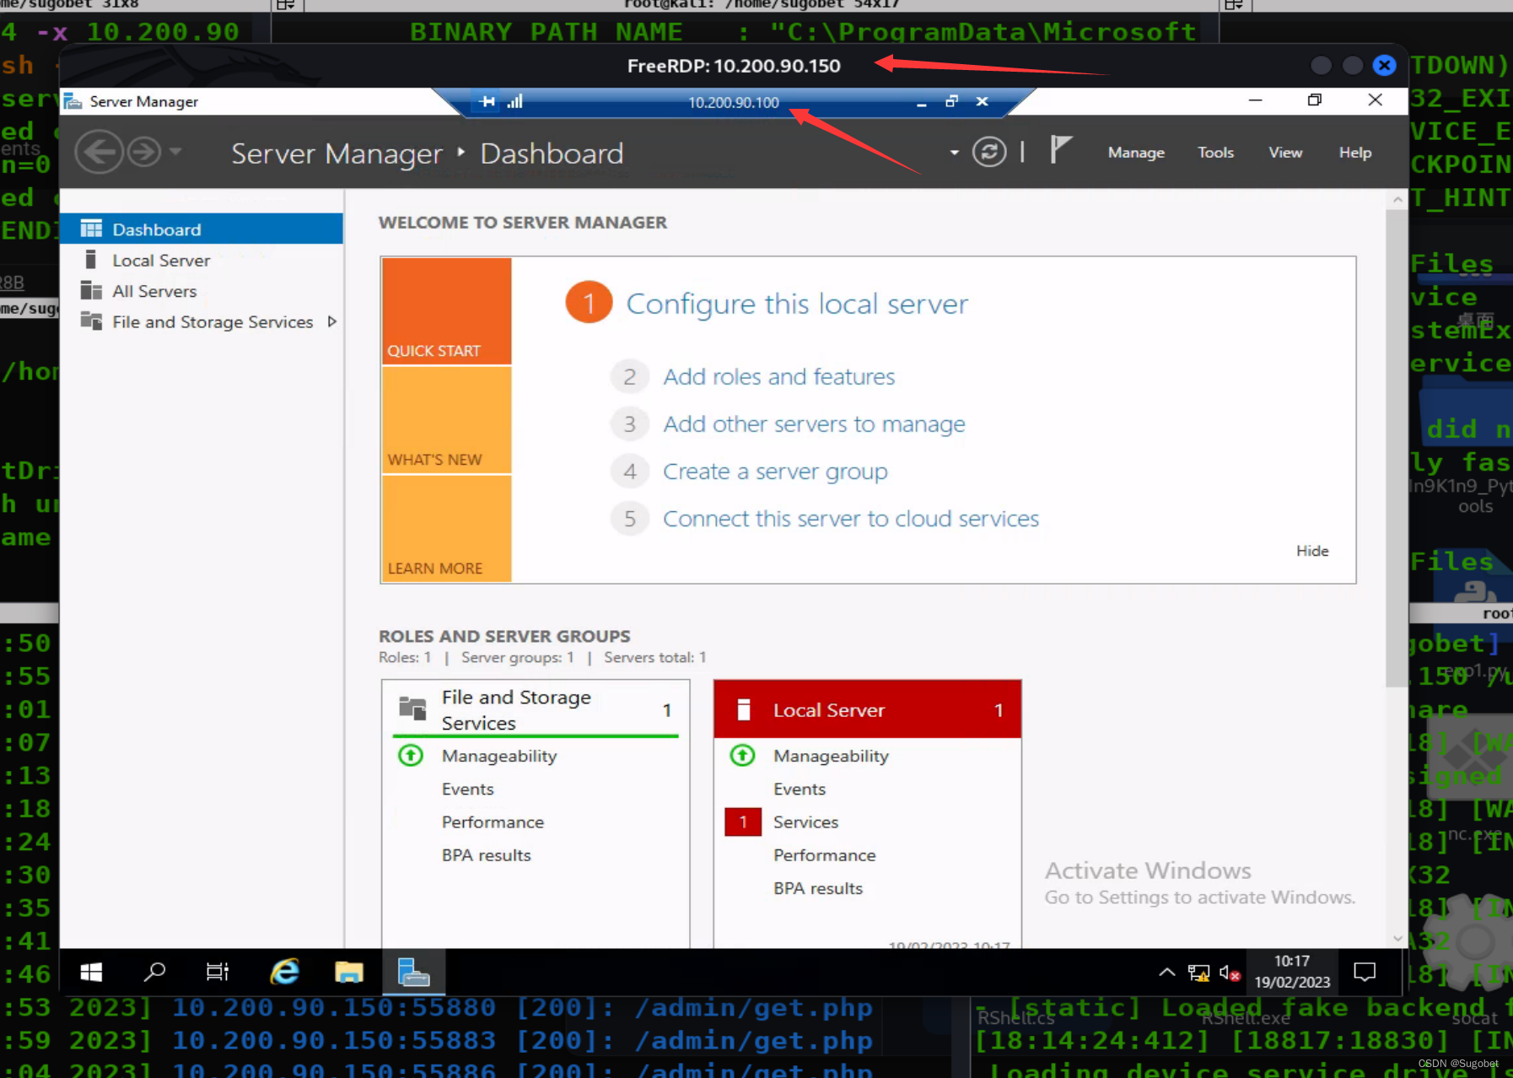Pin the RDP connection bar
This screenshot has width=1513, height=1078.
[x=487, y=101]
